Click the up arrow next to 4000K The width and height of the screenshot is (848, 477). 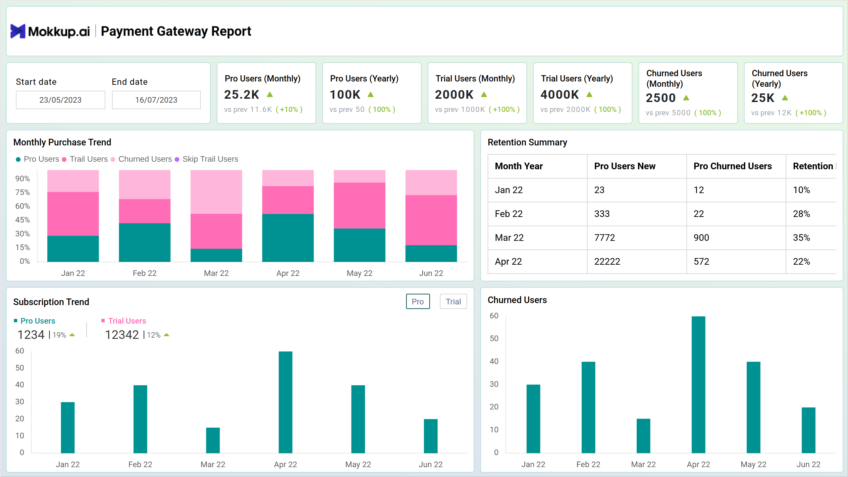pos(589,95)
